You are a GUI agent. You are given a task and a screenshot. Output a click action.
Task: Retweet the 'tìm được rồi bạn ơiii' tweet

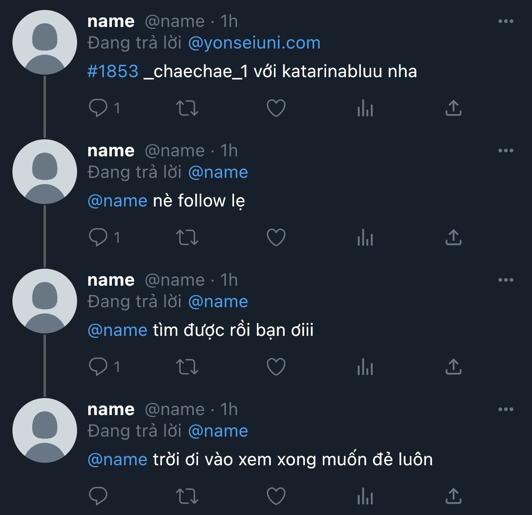(187, 367)
